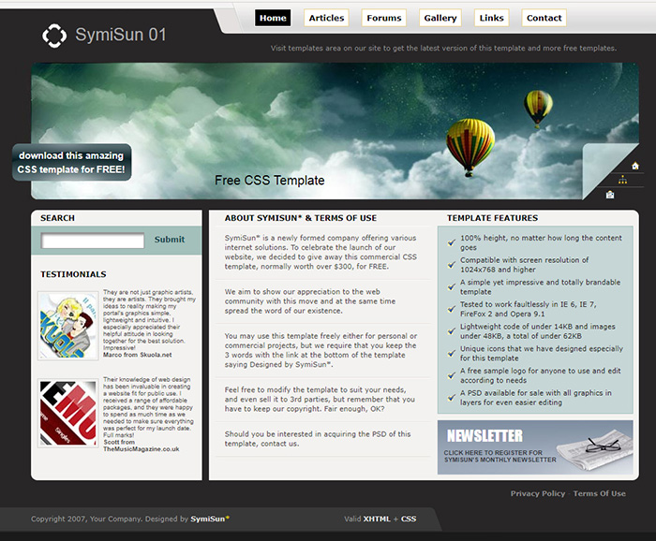
Task: Click the paragraph starting 'You may use this template'
Action: click(321, 350)
